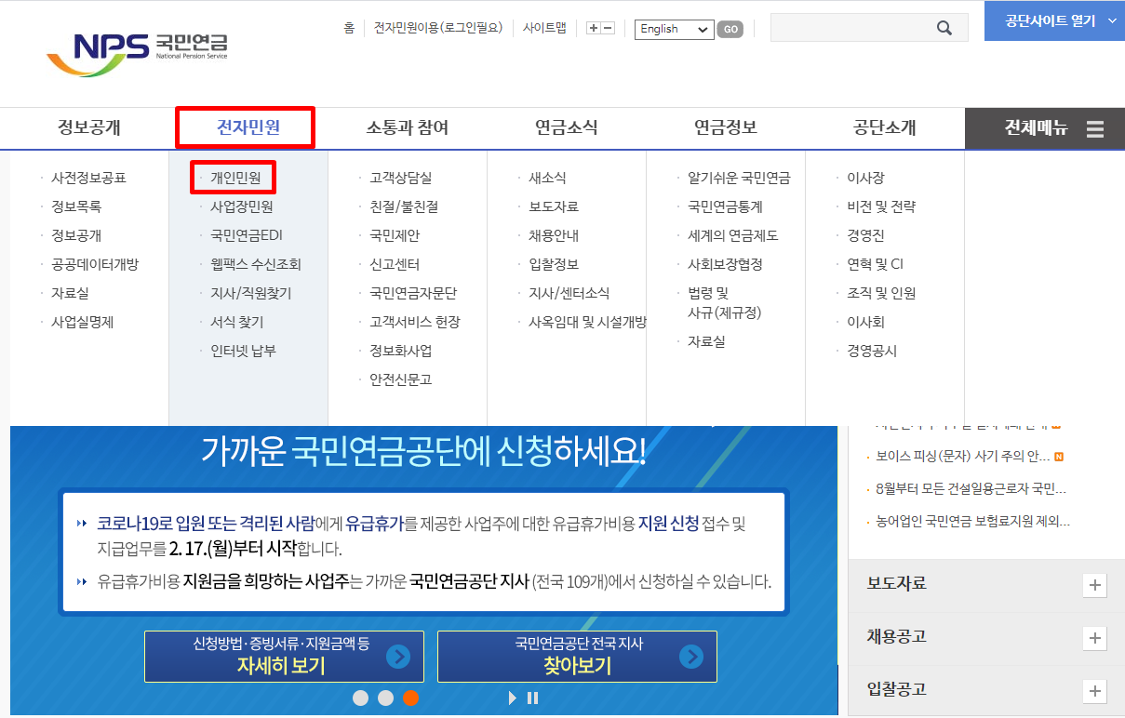Open 고객상담실 submenu item

[401, 178]
